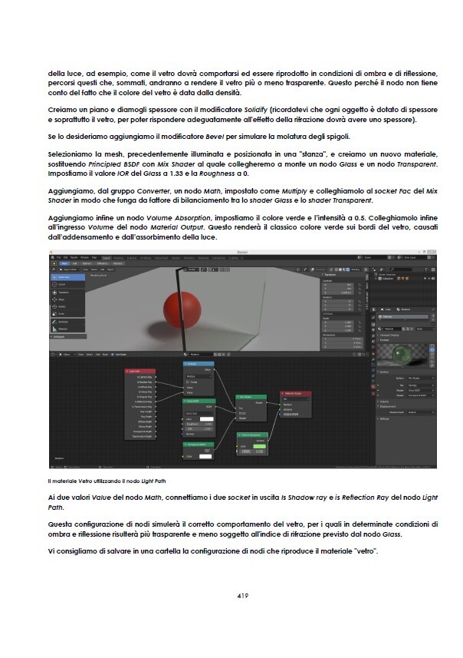Click Transparent BSDF white color swatch
The width and height of the screenshot is (463, 658).
click(205, 456)
